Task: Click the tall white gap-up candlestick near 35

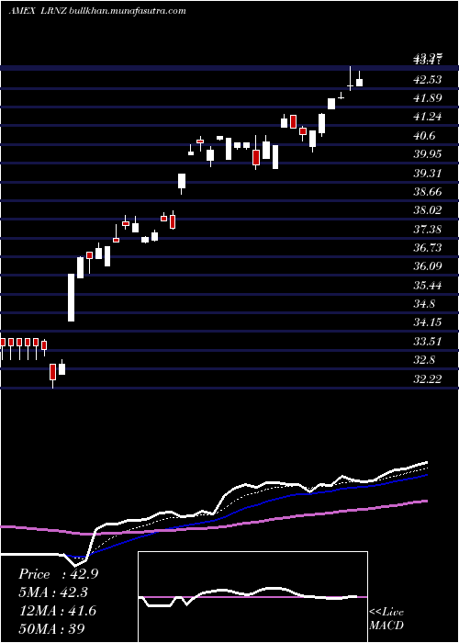Action: tap(71, 298)
